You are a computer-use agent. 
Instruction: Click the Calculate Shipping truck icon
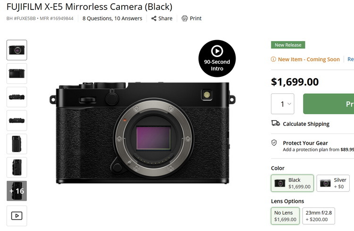pyautogui.click(x=276, y=124)
